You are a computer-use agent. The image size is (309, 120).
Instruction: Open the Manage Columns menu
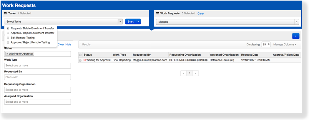coord(285,44)
